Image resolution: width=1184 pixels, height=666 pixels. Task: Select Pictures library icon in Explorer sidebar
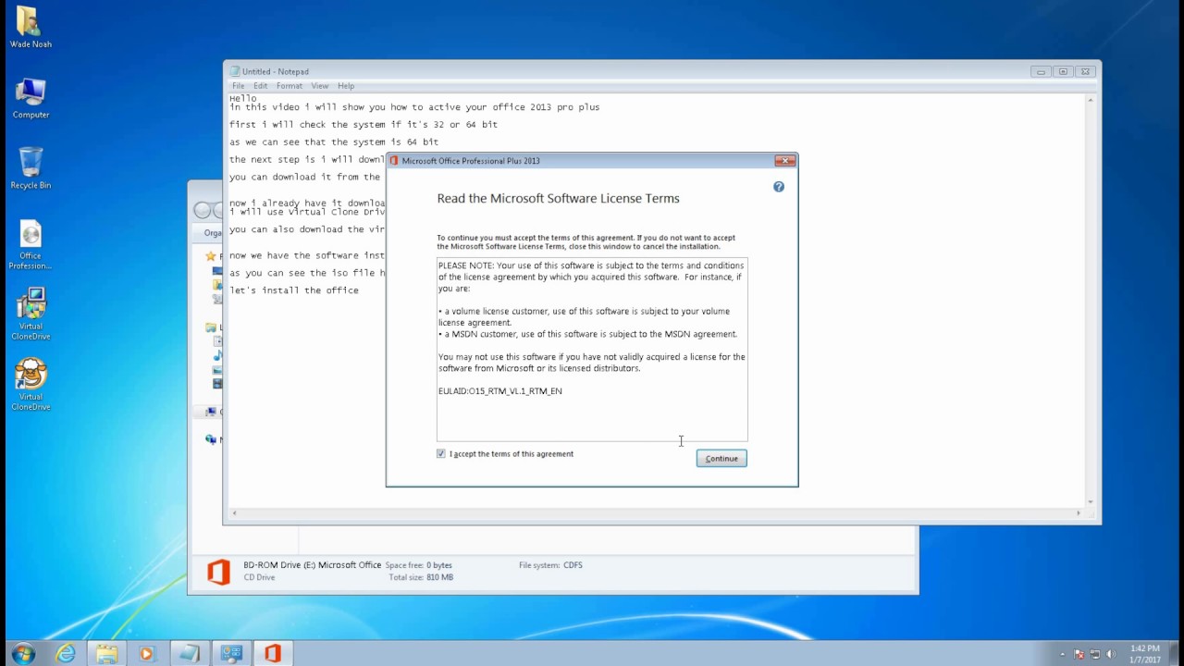point(217,370)
